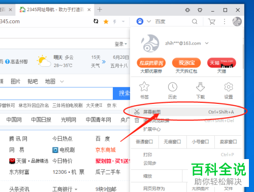Select 网页另存为 menu item
Viewport: 254px width, 192px height.
pyautogui.click(x=154, y=188)
